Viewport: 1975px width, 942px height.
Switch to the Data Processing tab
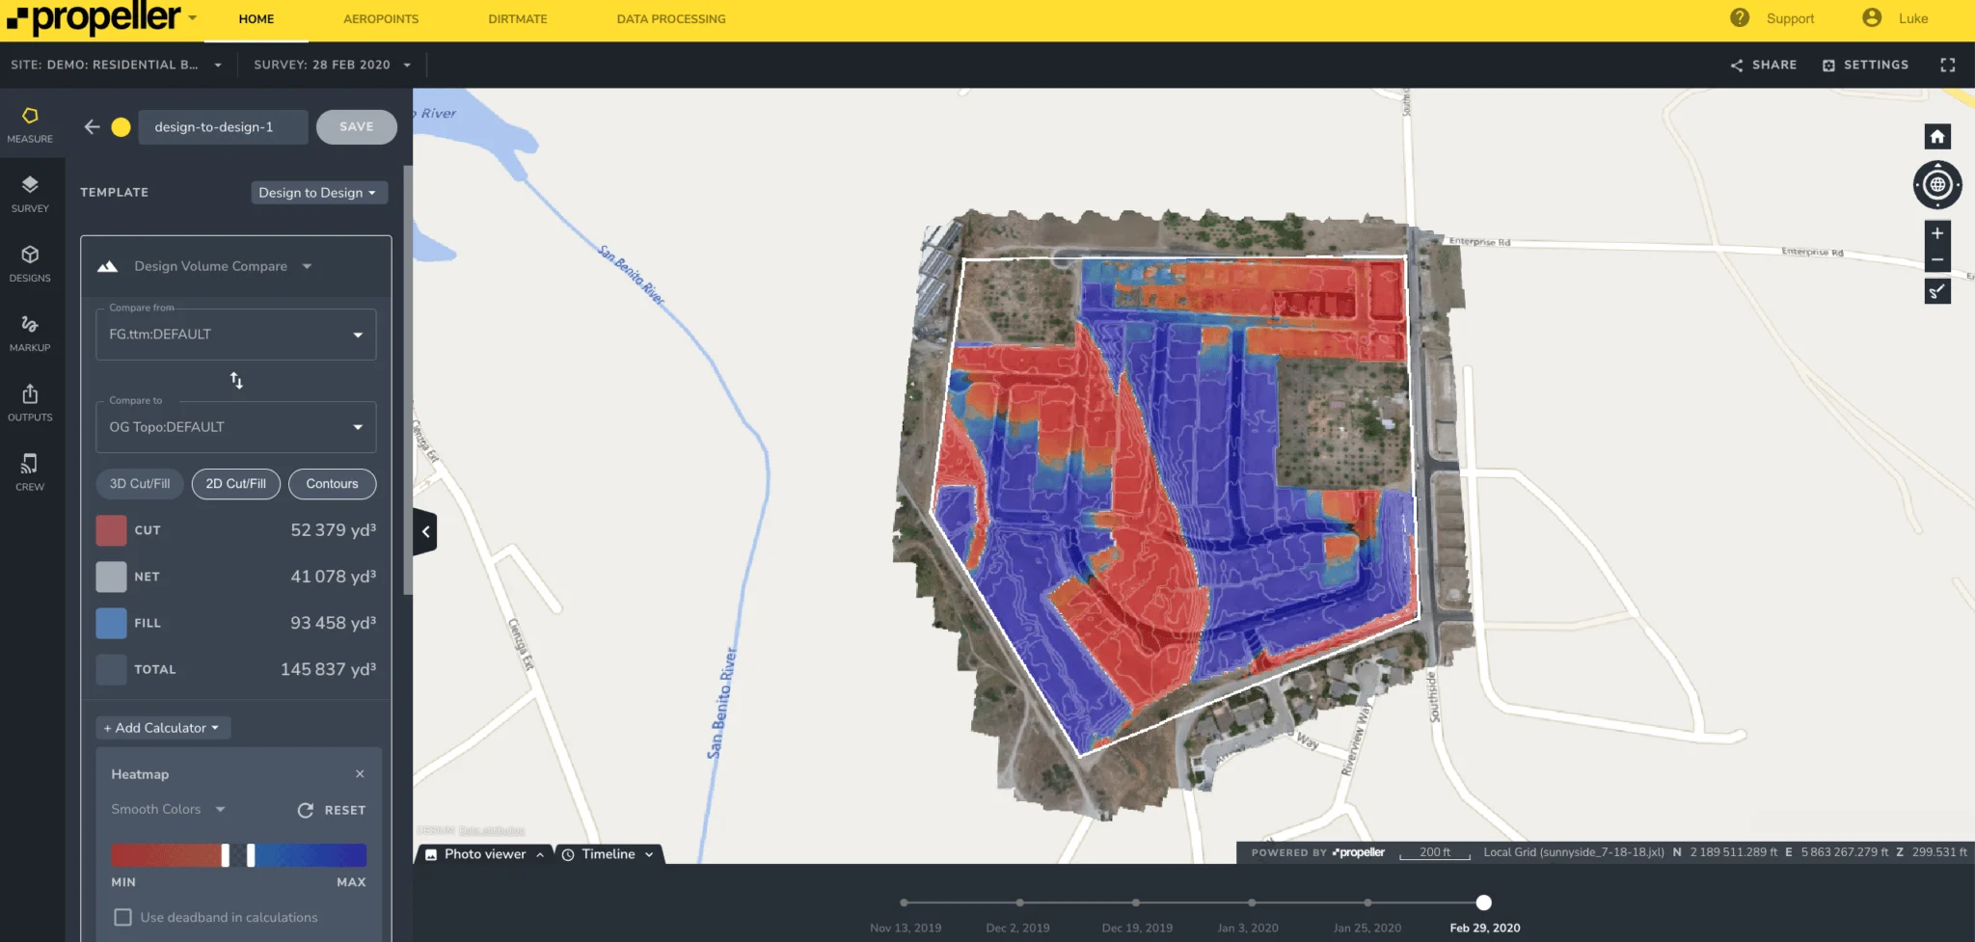[x=671, y=19]
